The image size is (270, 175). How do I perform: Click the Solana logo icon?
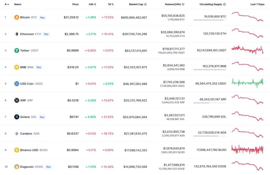pyautogui.click(x=17, y=117)
